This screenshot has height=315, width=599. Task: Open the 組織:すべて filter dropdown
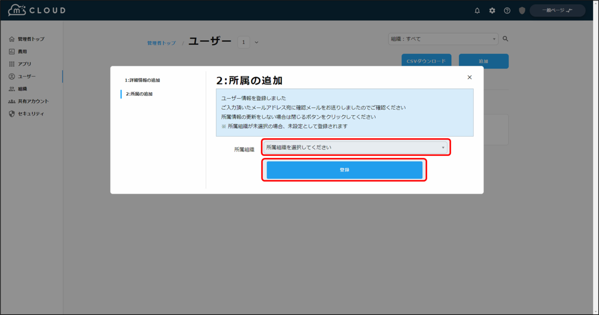442,38
